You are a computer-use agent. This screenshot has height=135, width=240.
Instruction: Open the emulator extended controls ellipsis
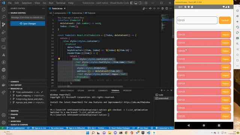click(x=237, y=66)
